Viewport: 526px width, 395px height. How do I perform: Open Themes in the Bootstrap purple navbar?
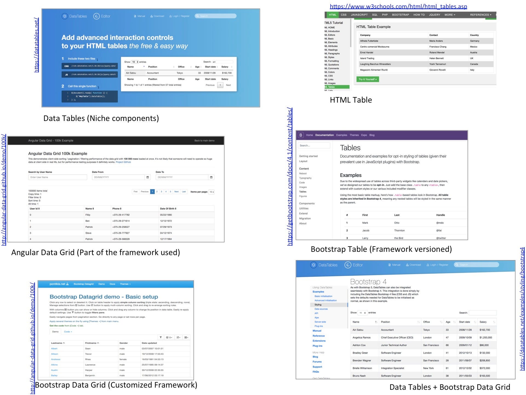point(354,135)
